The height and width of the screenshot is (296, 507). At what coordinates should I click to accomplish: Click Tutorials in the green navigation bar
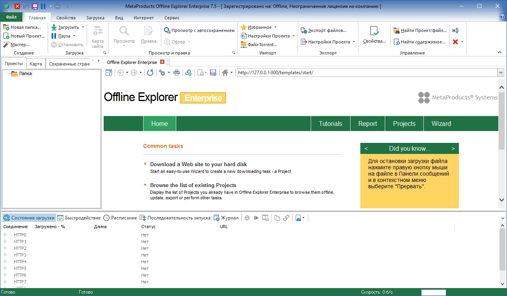click(x=330, y=124)
